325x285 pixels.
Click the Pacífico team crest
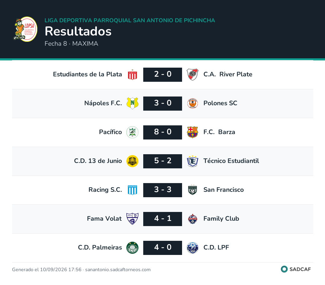pos(132,132)
